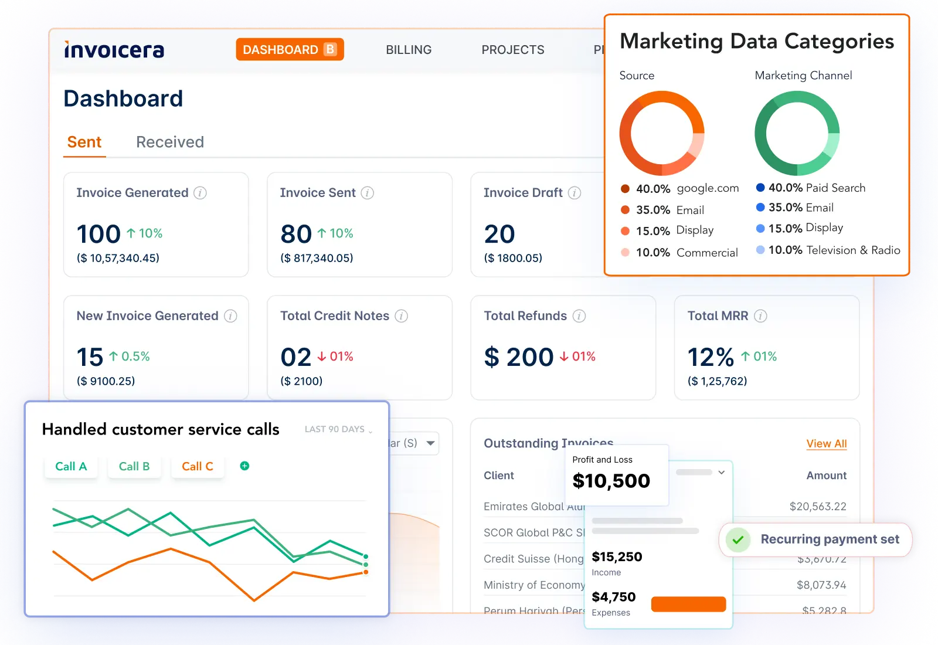This screenshot has height=645, width=938.
Task: Click the Amount column header
Action: point(827,476)
